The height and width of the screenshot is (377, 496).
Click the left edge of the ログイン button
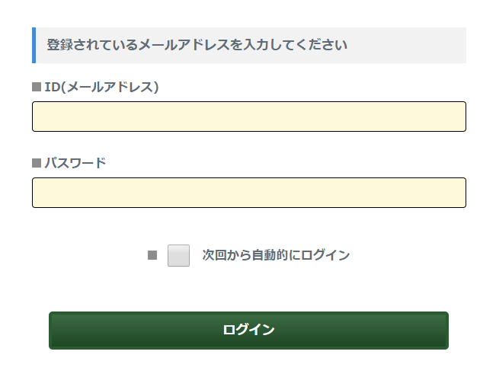(58, 330)
